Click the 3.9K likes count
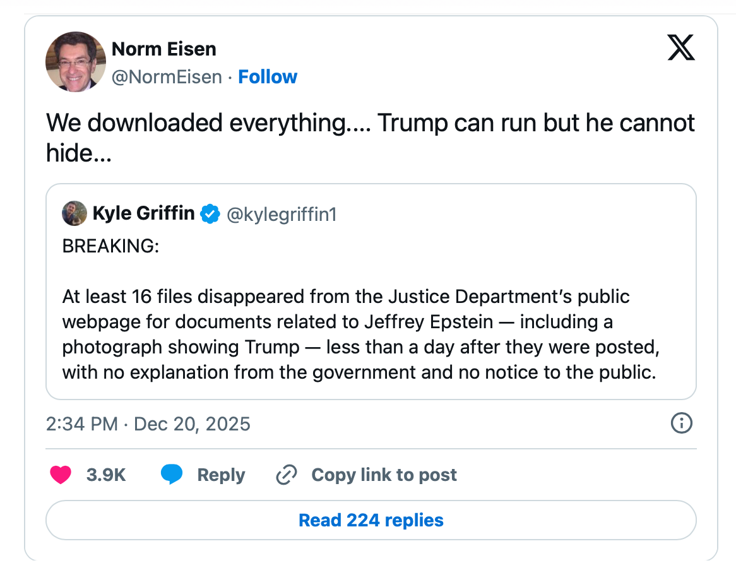 106,475
